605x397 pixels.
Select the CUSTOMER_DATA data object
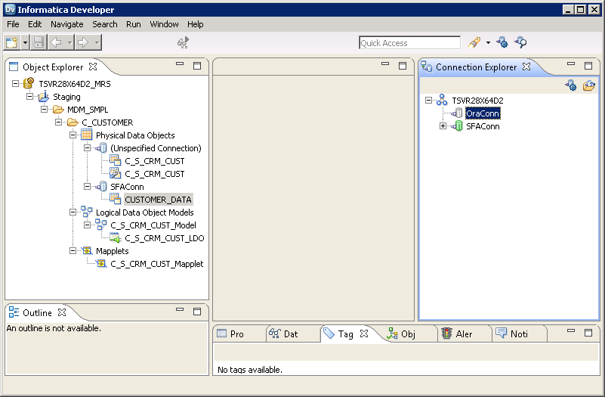pyautogui.click(x=158, y=200)
